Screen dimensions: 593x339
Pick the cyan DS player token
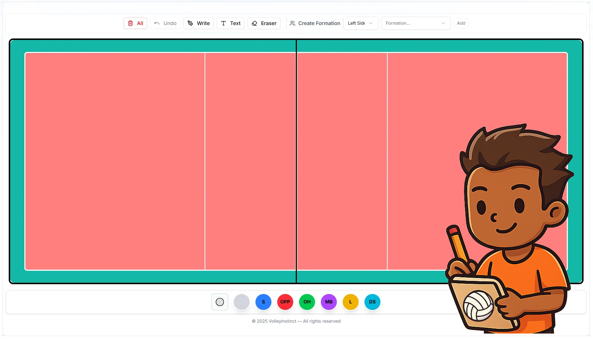point(372,302)
